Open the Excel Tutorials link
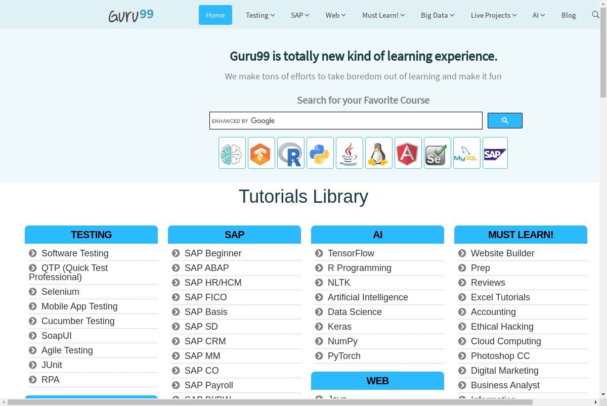The width and height of the screenshot is (607, 406). 500,297
